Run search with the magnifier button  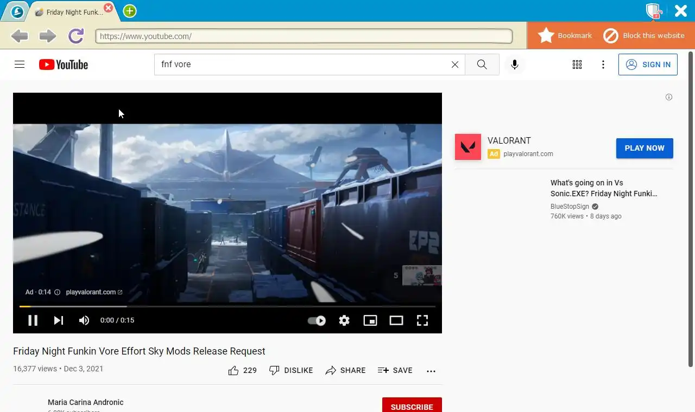point(482,65)
